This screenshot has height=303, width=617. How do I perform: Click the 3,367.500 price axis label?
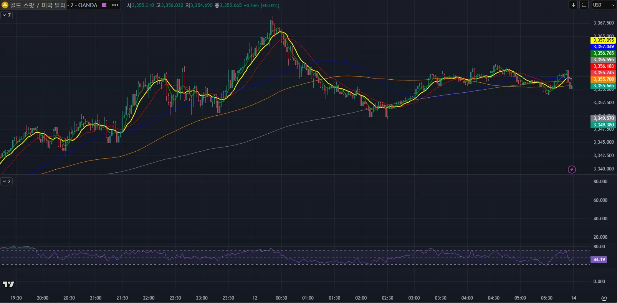[x=604, y=23]
